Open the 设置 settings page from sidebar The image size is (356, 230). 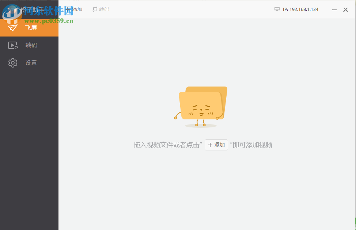tap(31, 62)
